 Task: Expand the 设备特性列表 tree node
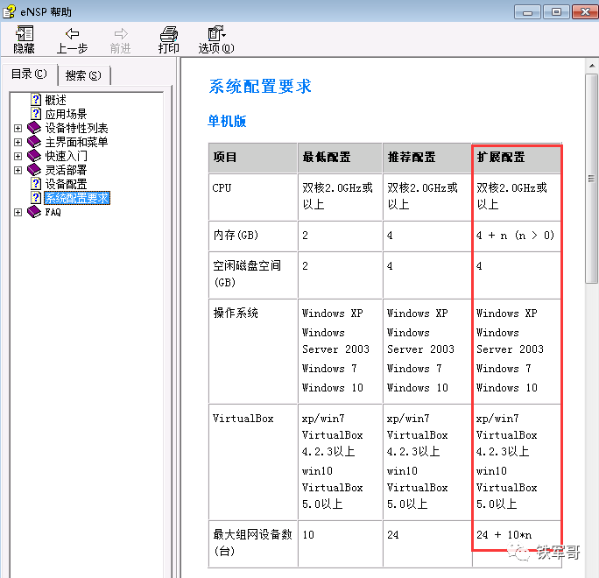[18, 128]
